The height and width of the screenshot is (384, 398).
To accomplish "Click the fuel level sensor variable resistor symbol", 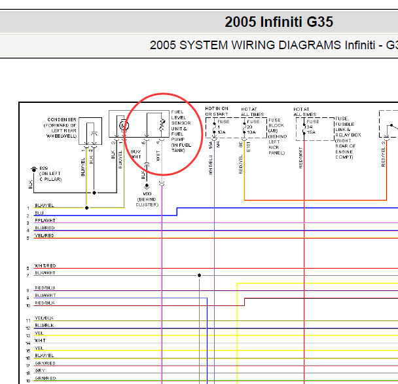I will [162, 125].
